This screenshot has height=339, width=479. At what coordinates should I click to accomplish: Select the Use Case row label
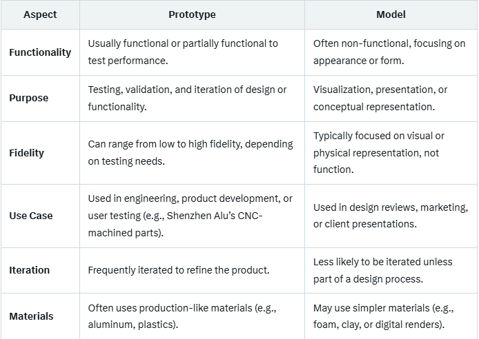point(31,216)
